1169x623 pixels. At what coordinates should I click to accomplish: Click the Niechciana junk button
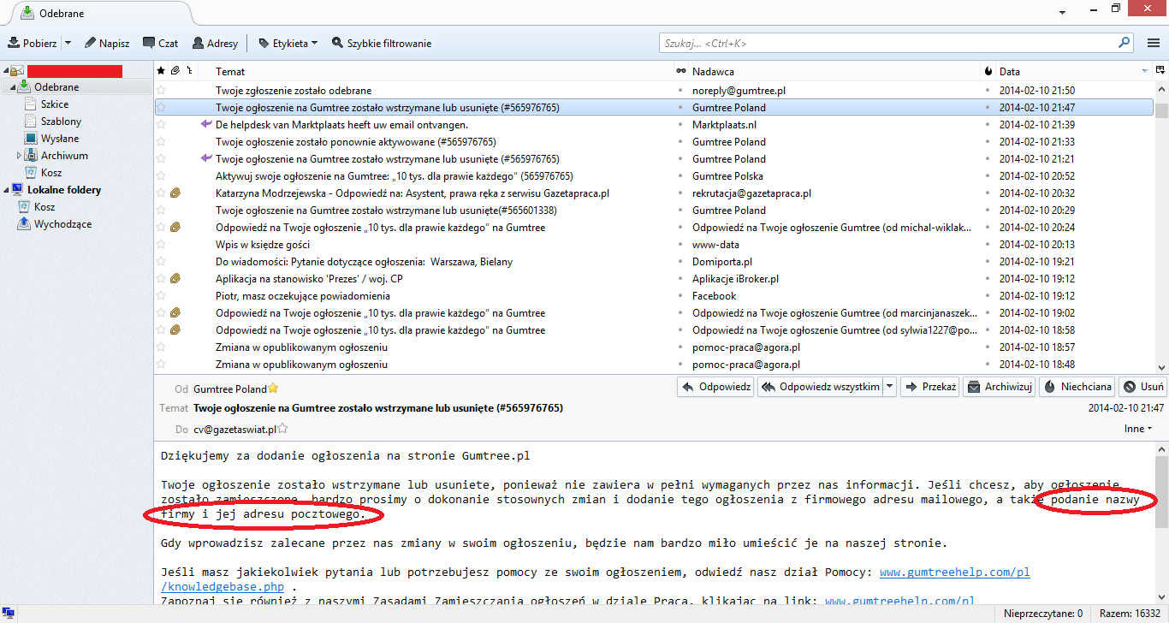pyautogui.click(x=1077, y=387)
